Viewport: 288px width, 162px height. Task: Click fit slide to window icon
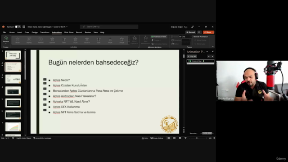(x=214, y=138)
